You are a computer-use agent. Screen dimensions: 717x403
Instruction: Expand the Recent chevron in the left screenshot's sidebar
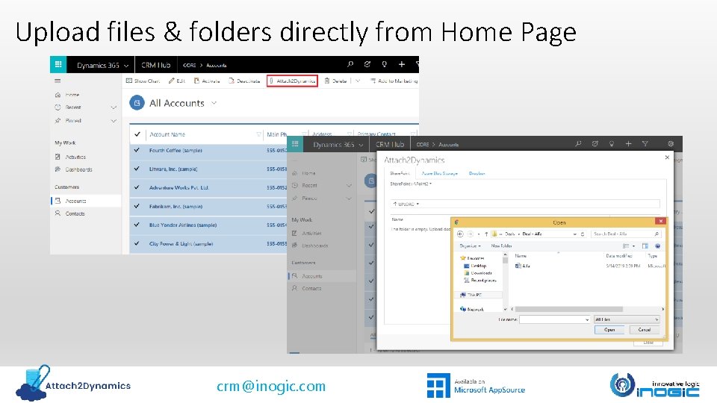pos(114,107)
